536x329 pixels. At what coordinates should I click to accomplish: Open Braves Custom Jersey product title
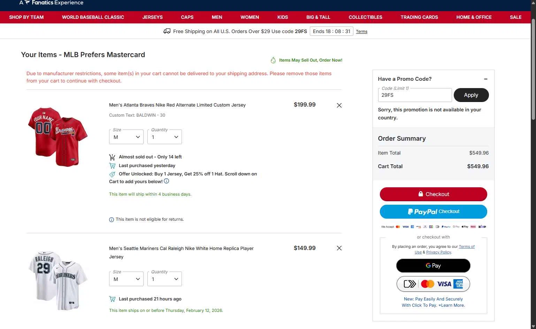[177, 105]
